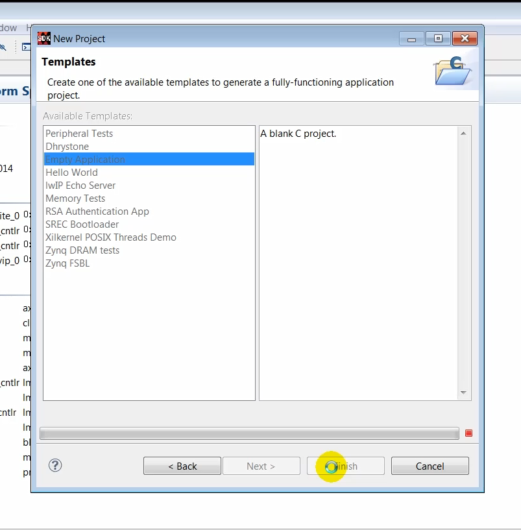
Task: Maximize the New Project dialog
Action: (x=438, y=38)
